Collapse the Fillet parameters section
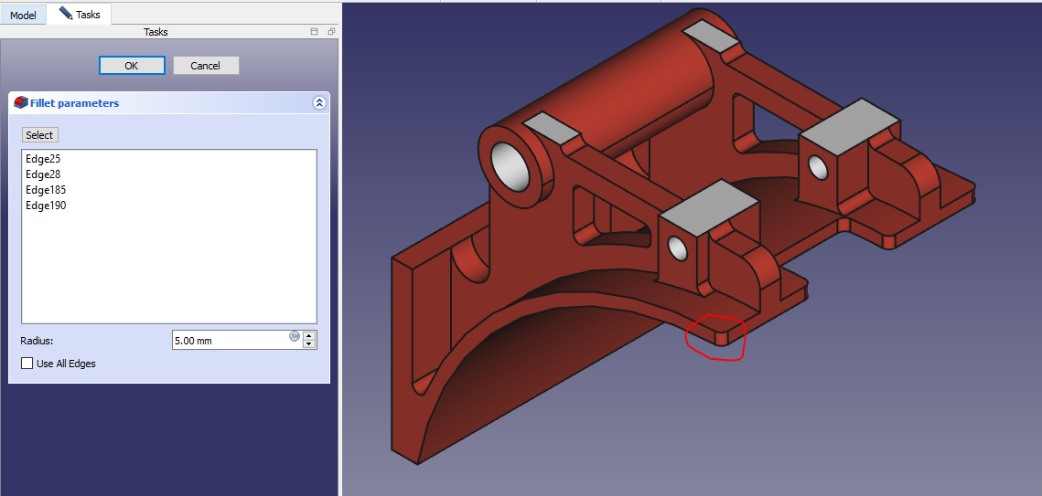 (x=318, y=103)
